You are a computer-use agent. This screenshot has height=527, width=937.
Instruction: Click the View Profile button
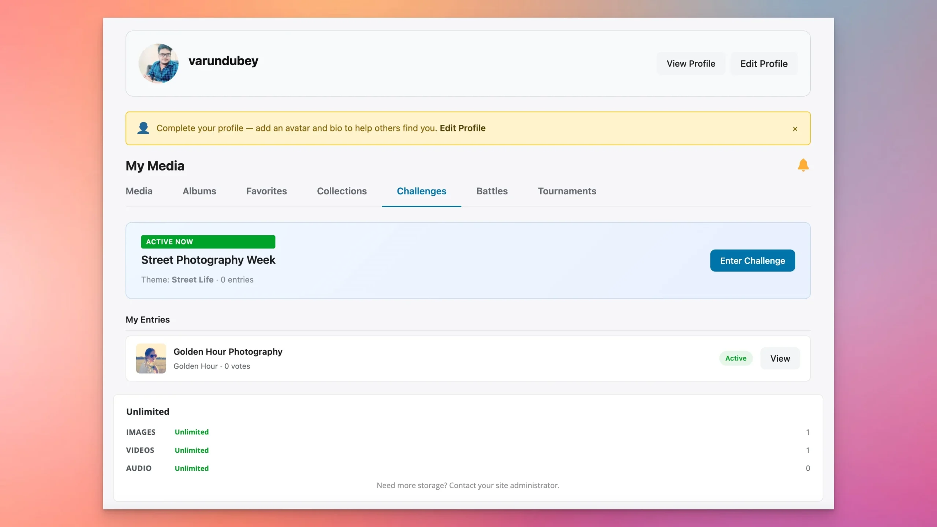coord(691,64)
